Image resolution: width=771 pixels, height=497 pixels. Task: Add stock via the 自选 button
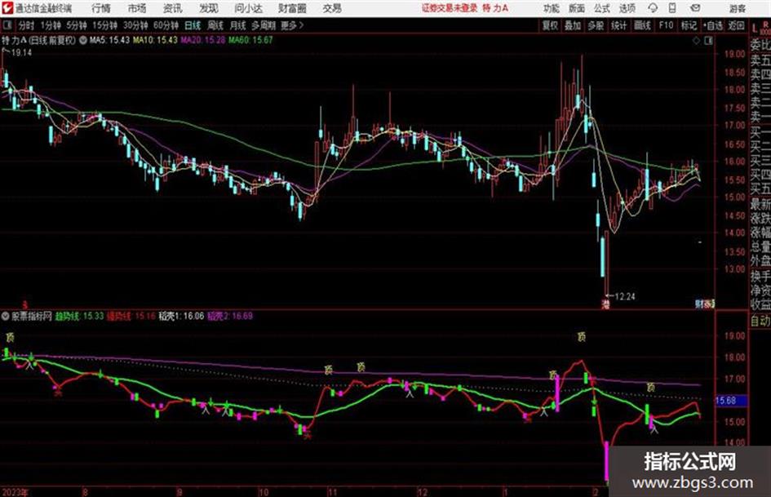[x=713, y=25]
